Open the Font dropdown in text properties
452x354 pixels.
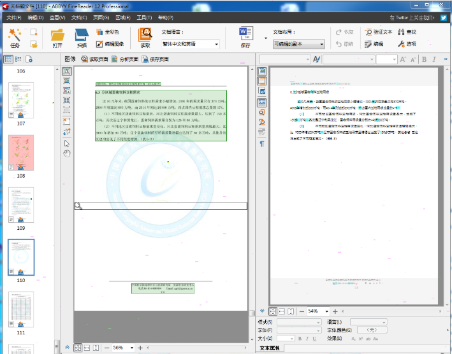click(299, 330)
